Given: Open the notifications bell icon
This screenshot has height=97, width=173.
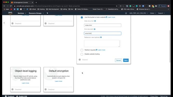Looking at the screenshot, I should (x=126, y=13).
